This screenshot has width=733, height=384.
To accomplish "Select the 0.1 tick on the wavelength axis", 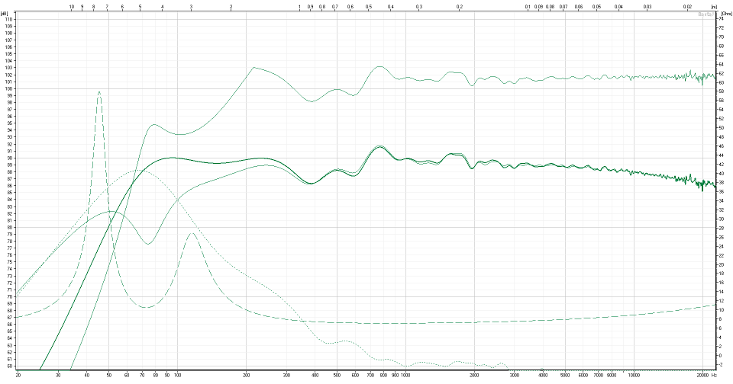I will [528, 6].
